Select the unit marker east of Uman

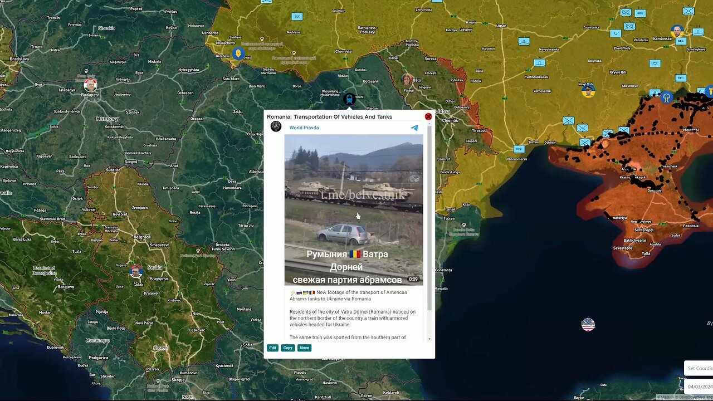coord(524,41)
